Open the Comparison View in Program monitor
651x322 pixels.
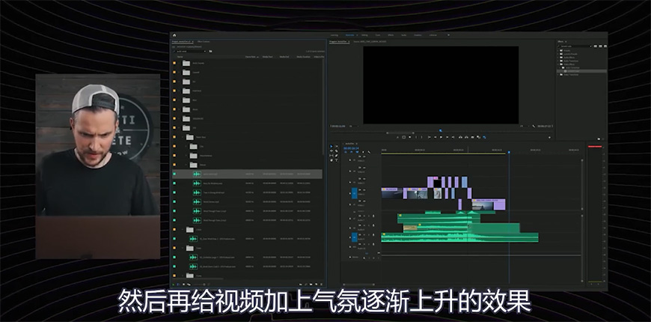click(x=478, y=137)
